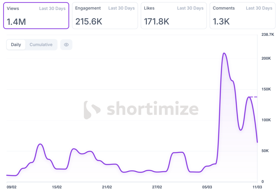Image resolution: width=277 pixels, height=196 pixels.
Task: Click the 21/02 date on x-axis
Action: [107, 187]
